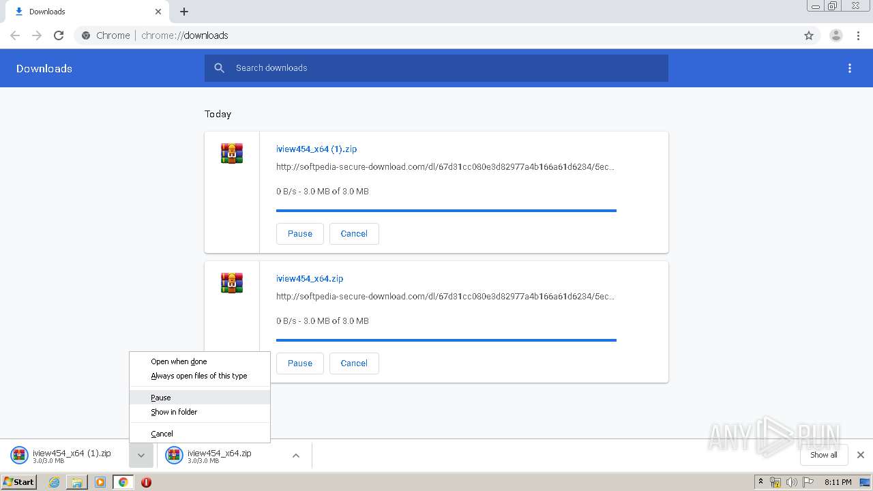The image size is (873, 491).
Task: Click the source URL under iview454_x64 (1).zip
Action: click(x=445, y=166)
